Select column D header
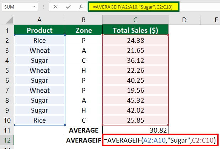Image resolution: width=220 pixels, height=149 pixels. (184, 20)
